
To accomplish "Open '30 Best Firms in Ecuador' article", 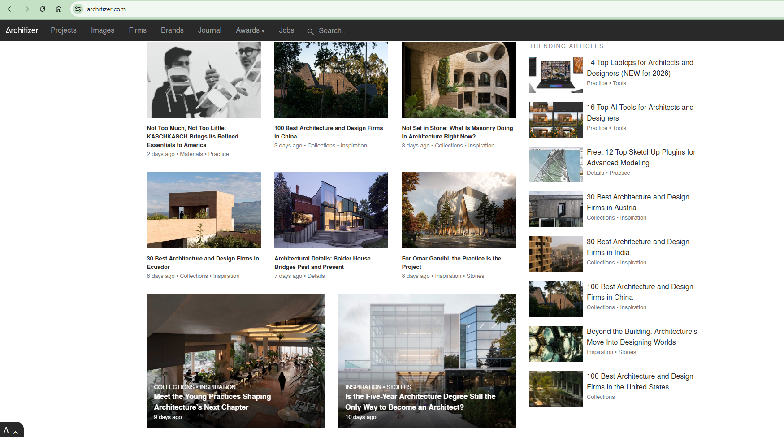I will (x=203, y=263).
